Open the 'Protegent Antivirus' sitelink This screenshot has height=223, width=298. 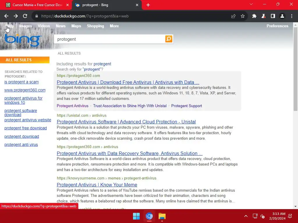pos(72,106)
